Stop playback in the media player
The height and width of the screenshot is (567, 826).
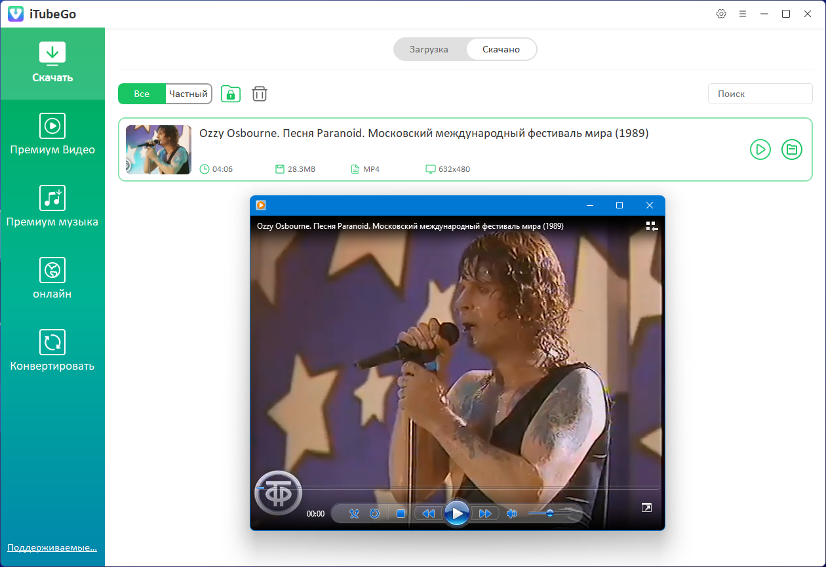pyautogui.click(x=401, y=513)
